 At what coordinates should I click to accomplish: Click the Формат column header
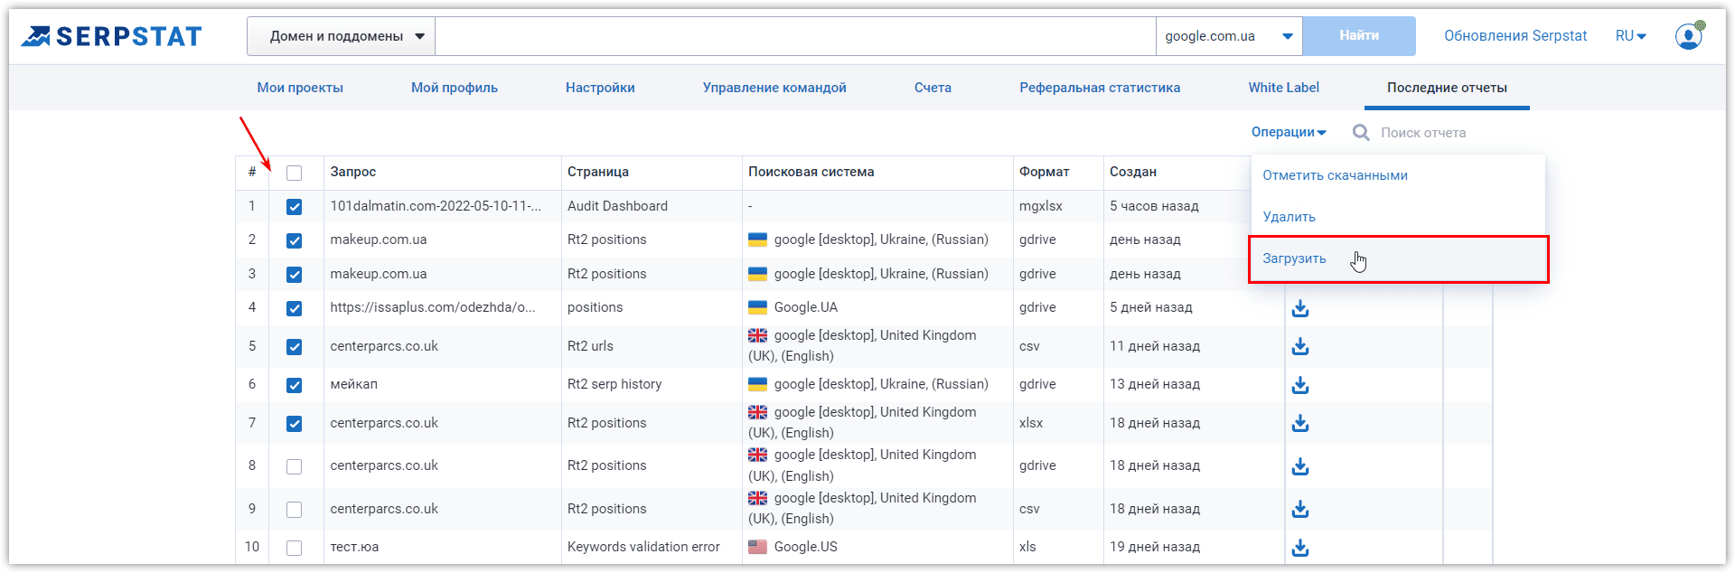(x=1045, y=172)
